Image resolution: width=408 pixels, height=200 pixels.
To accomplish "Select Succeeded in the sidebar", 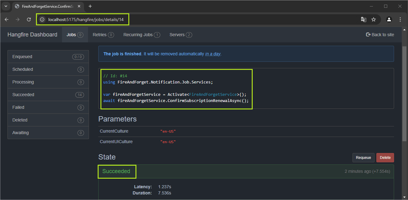I will [x=48, y=95].
